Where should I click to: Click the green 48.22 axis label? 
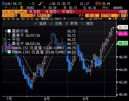(x=123, y=43)
